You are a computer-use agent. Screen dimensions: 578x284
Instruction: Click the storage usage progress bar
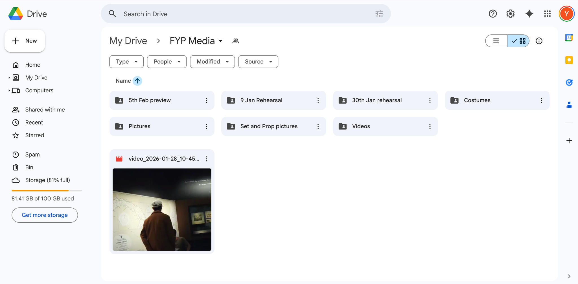[x=47, y=191]
